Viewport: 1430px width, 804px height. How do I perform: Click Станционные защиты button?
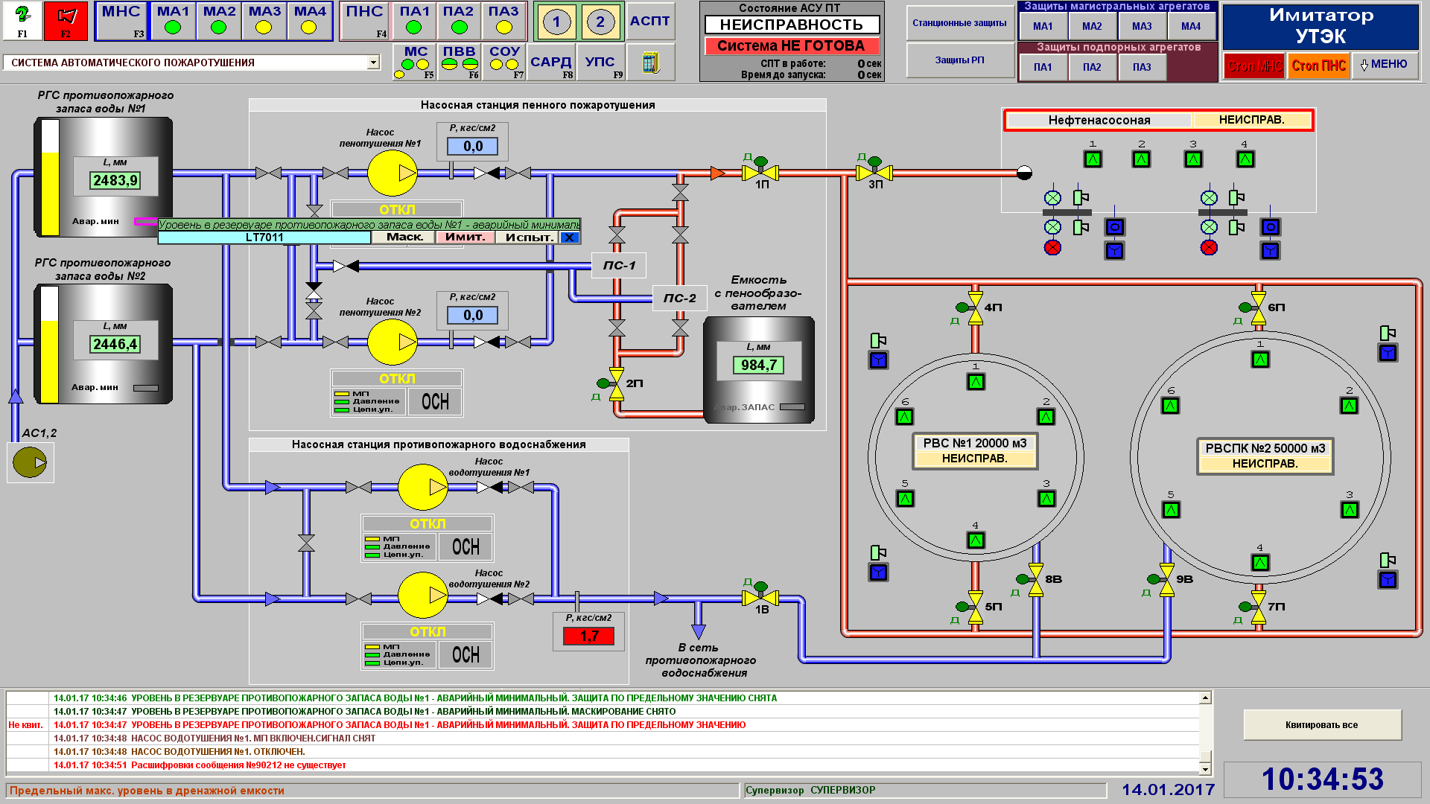tap(960, 23)
